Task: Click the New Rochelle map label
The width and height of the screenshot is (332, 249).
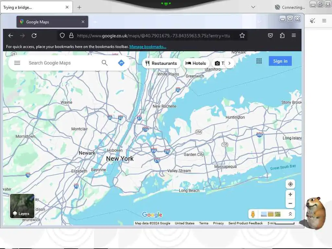Action: (164, 106)
